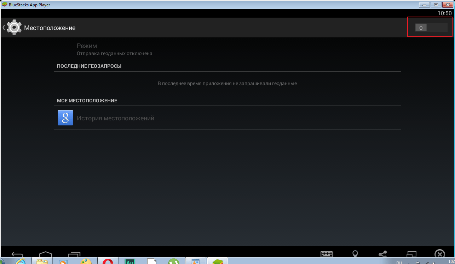Maximize the BlueStacks App Player window
This screenshot has width=455, height=264.
(x=436, y=5)
